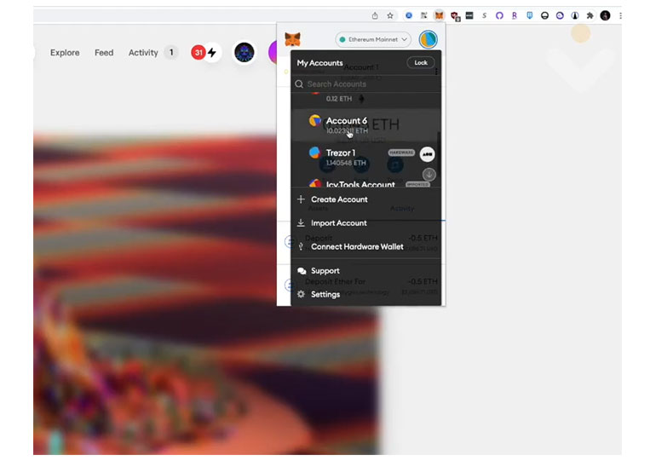Focus the Search Accounts field
Screen dimensions: 650x461
point(365,84)
